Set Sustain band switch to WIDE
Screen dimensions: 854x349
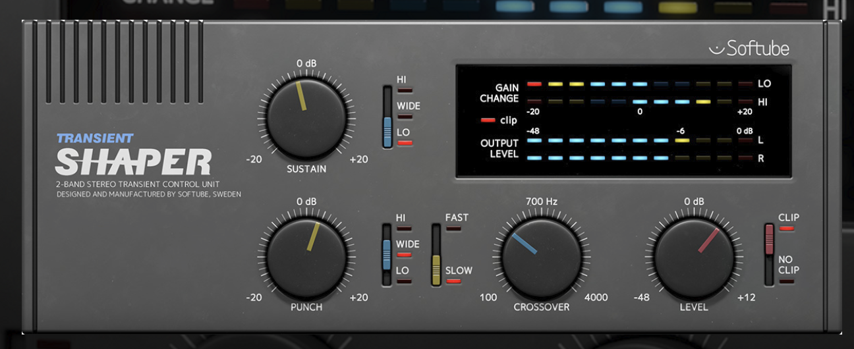[408, 110]
